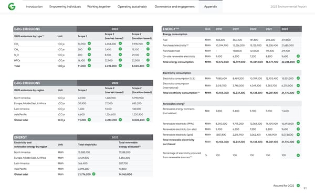Screen dimensions: 315x196
Task: Select the Appendix tab
Action: pos(211,7)
